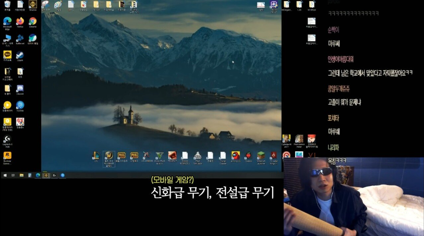Open the Calculator taskbar icon

click(30, 175)
